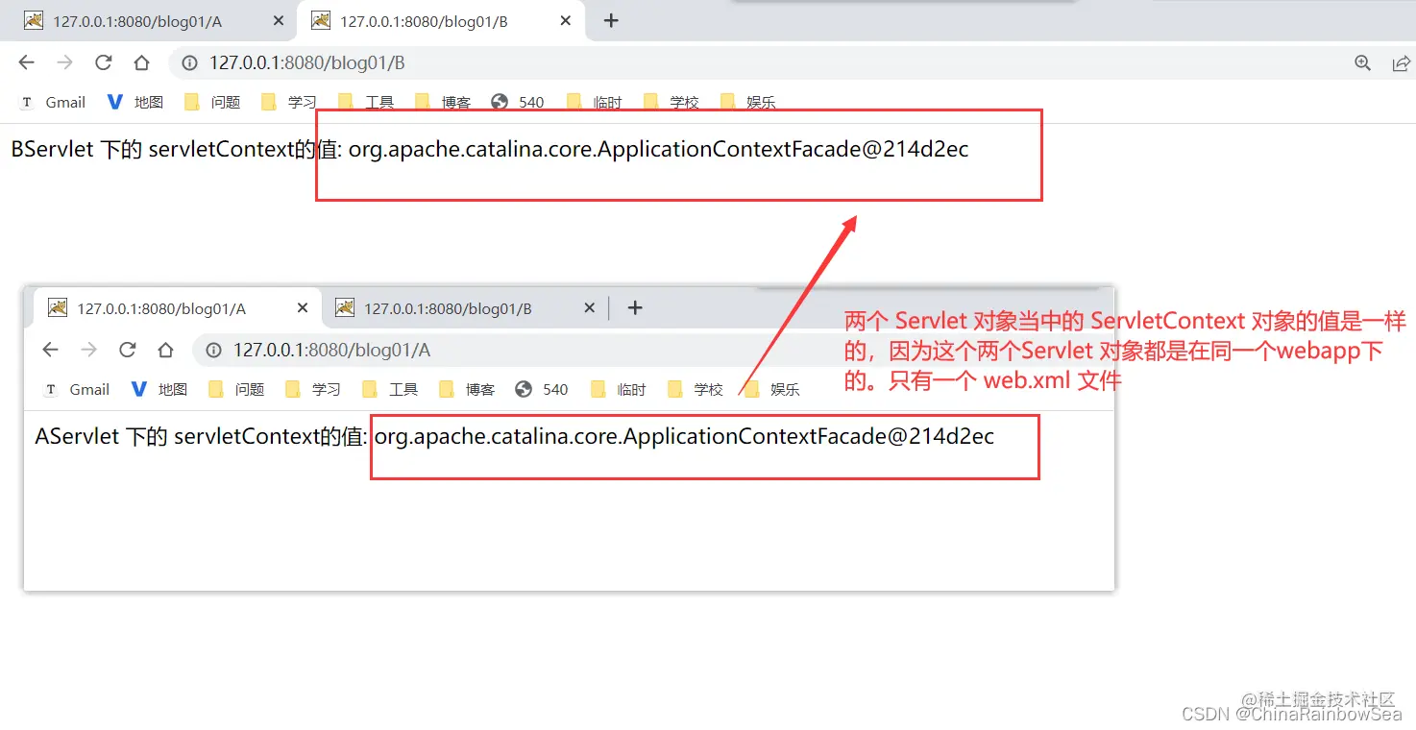Open 临时 folder in lower bookmarks bar
The width and height of the screenshot is (1416, 730).
tap(619, 389)
